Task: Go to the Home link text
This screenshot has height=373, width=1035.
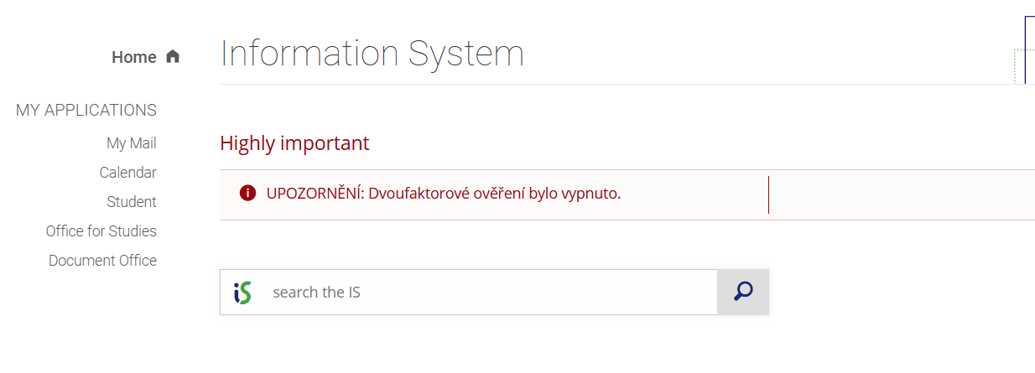Action: pyautogui.click(x=134, y=57)
